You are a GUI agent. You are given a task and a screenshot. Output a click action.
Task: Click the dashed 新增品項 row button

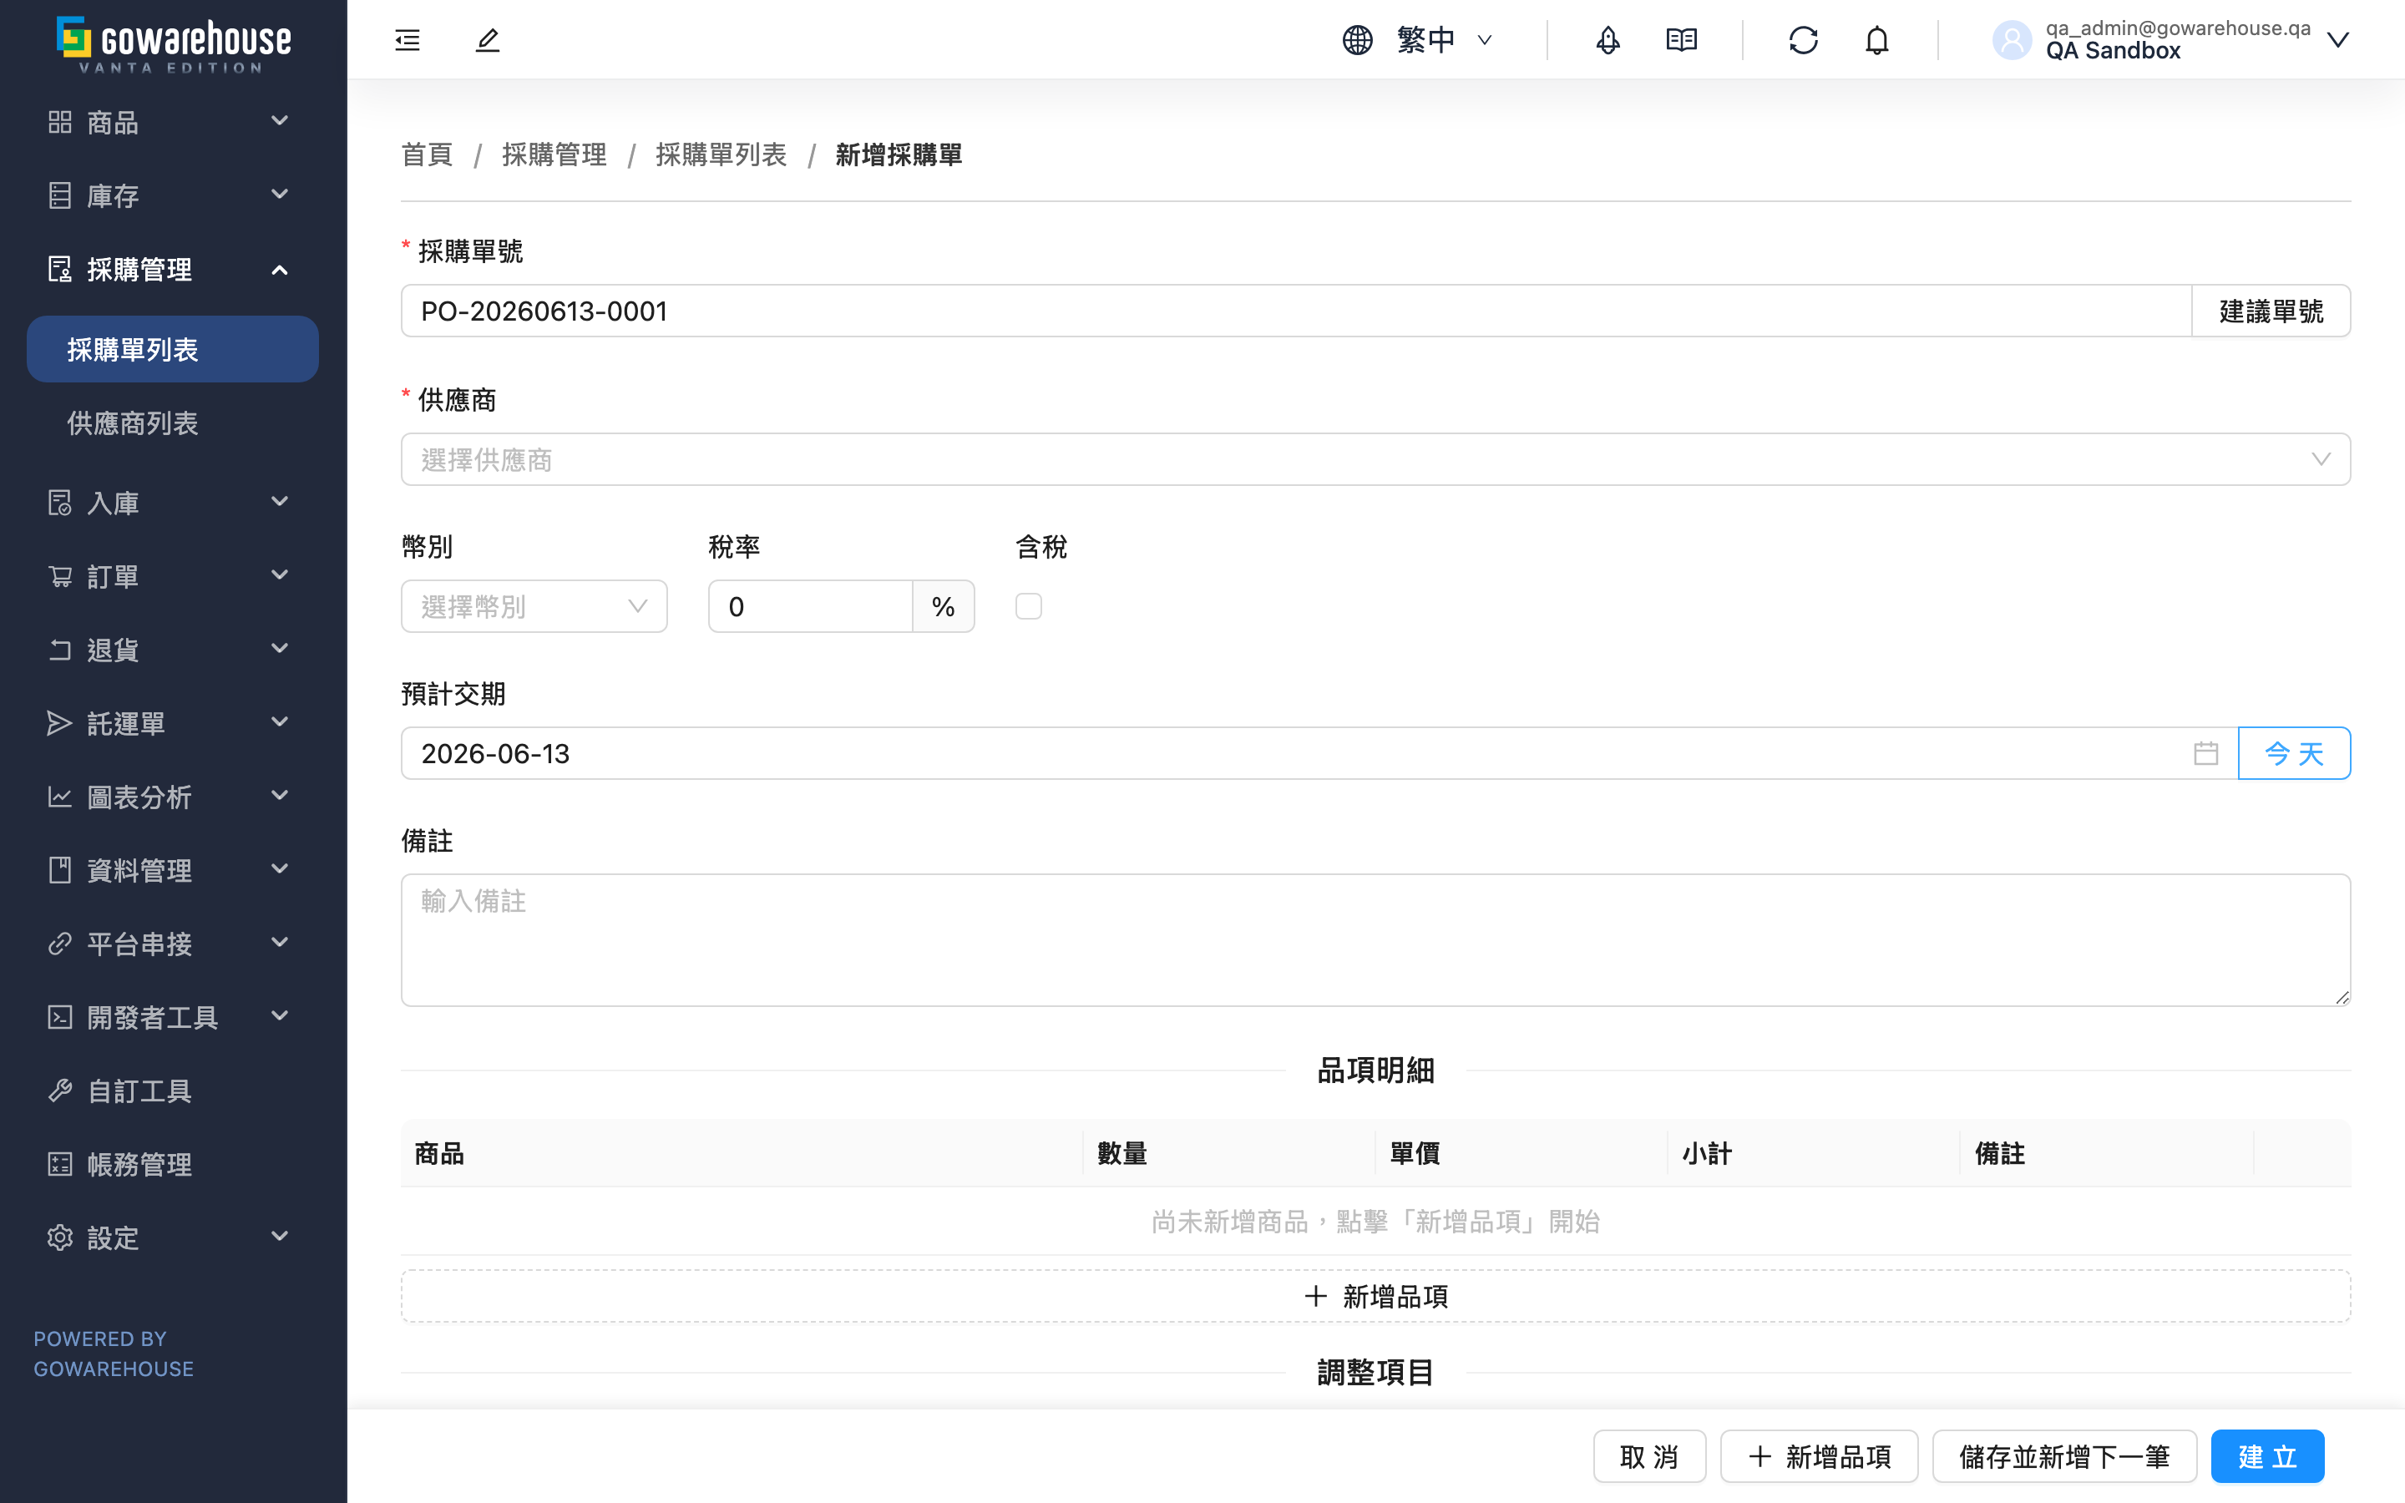[x=1375, y=1296]
